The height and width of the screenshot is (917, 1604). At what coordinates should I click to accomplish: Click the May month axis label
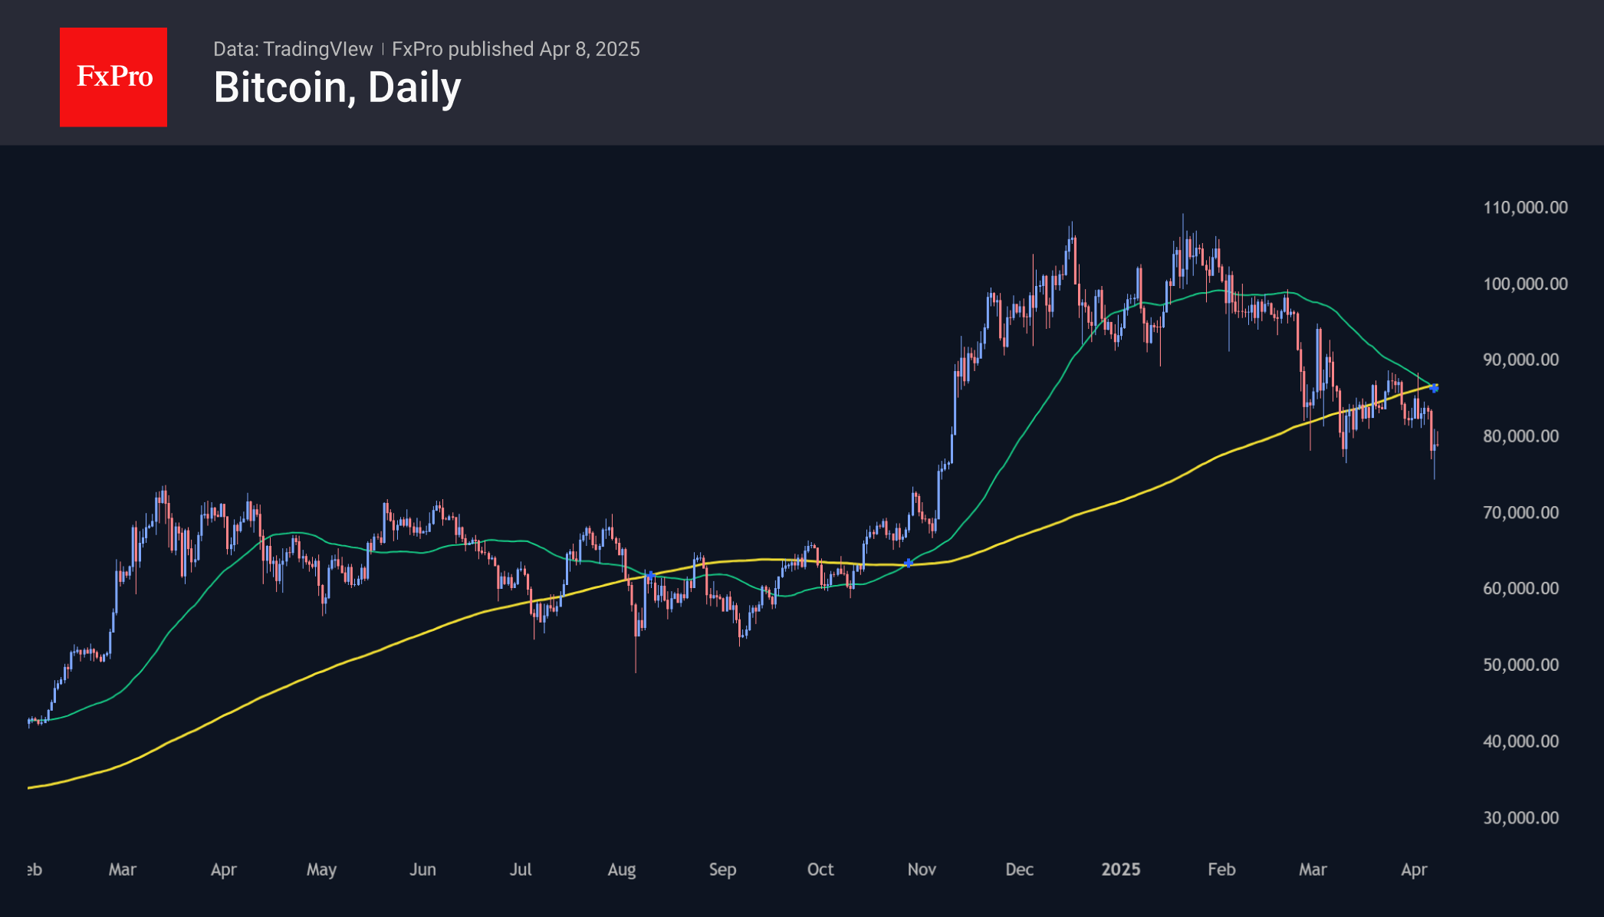click(x=321, y=869)
